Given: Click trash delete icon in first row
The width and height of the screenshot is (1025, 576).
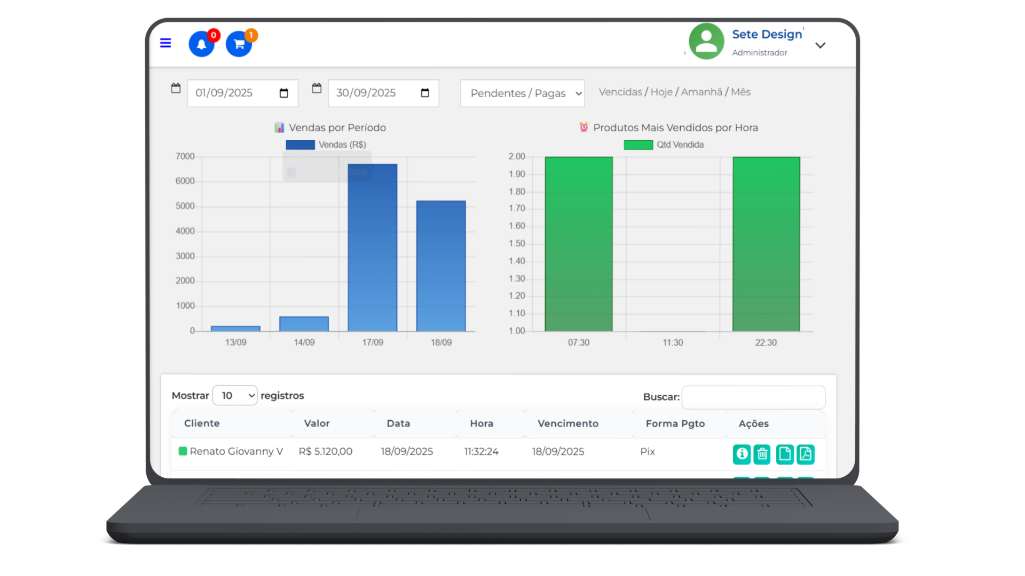Looking at the screenshot, I should click(x=762, y=454).
